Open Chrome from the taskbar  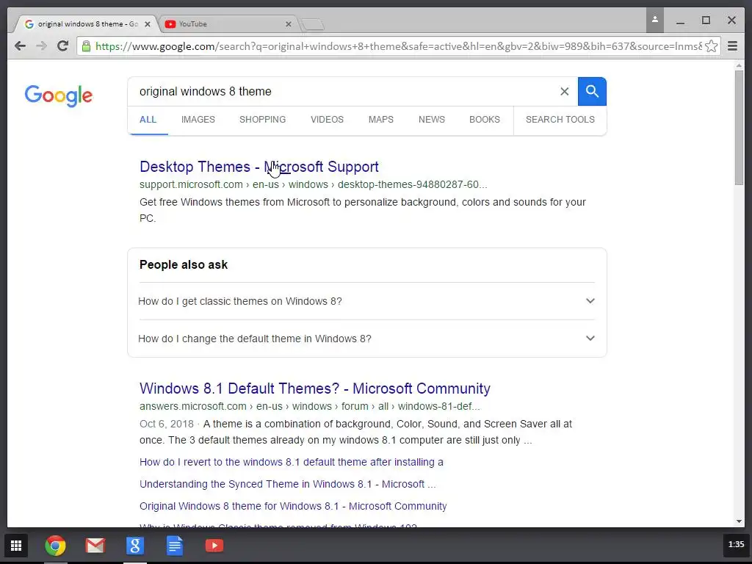[56, 546]
